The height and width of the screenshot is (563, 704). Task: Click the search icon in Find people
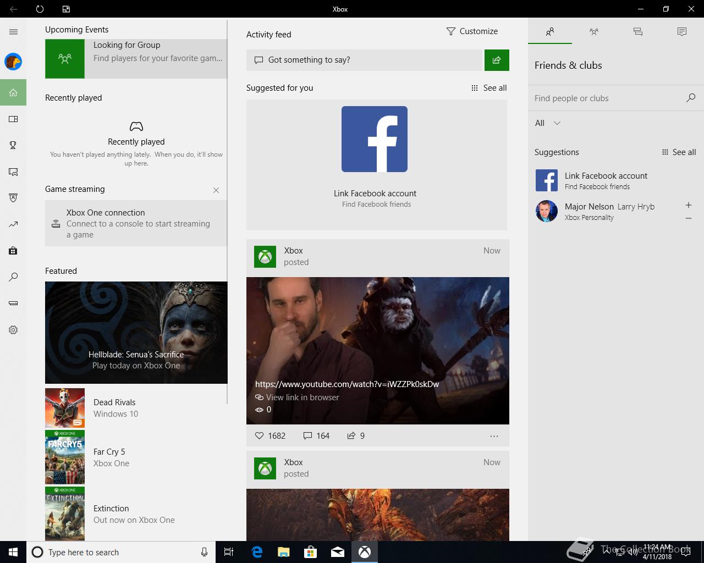[691, 98]
